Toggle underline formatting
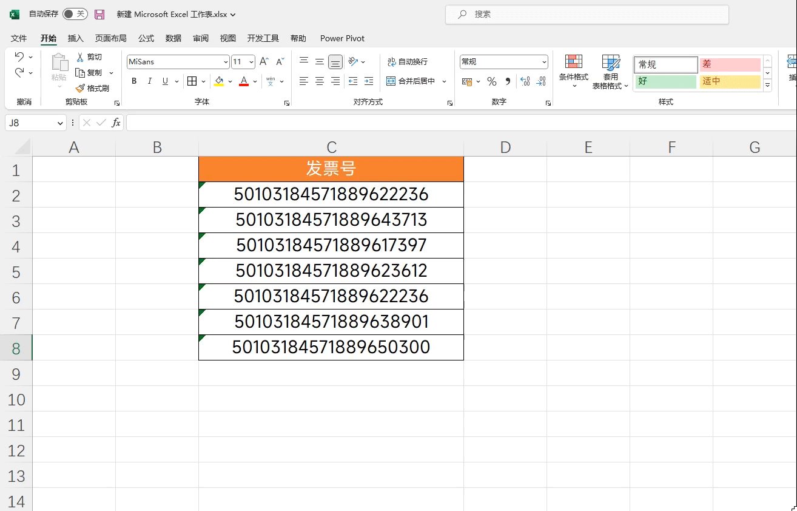797x511 pixels. coord(165,81)
